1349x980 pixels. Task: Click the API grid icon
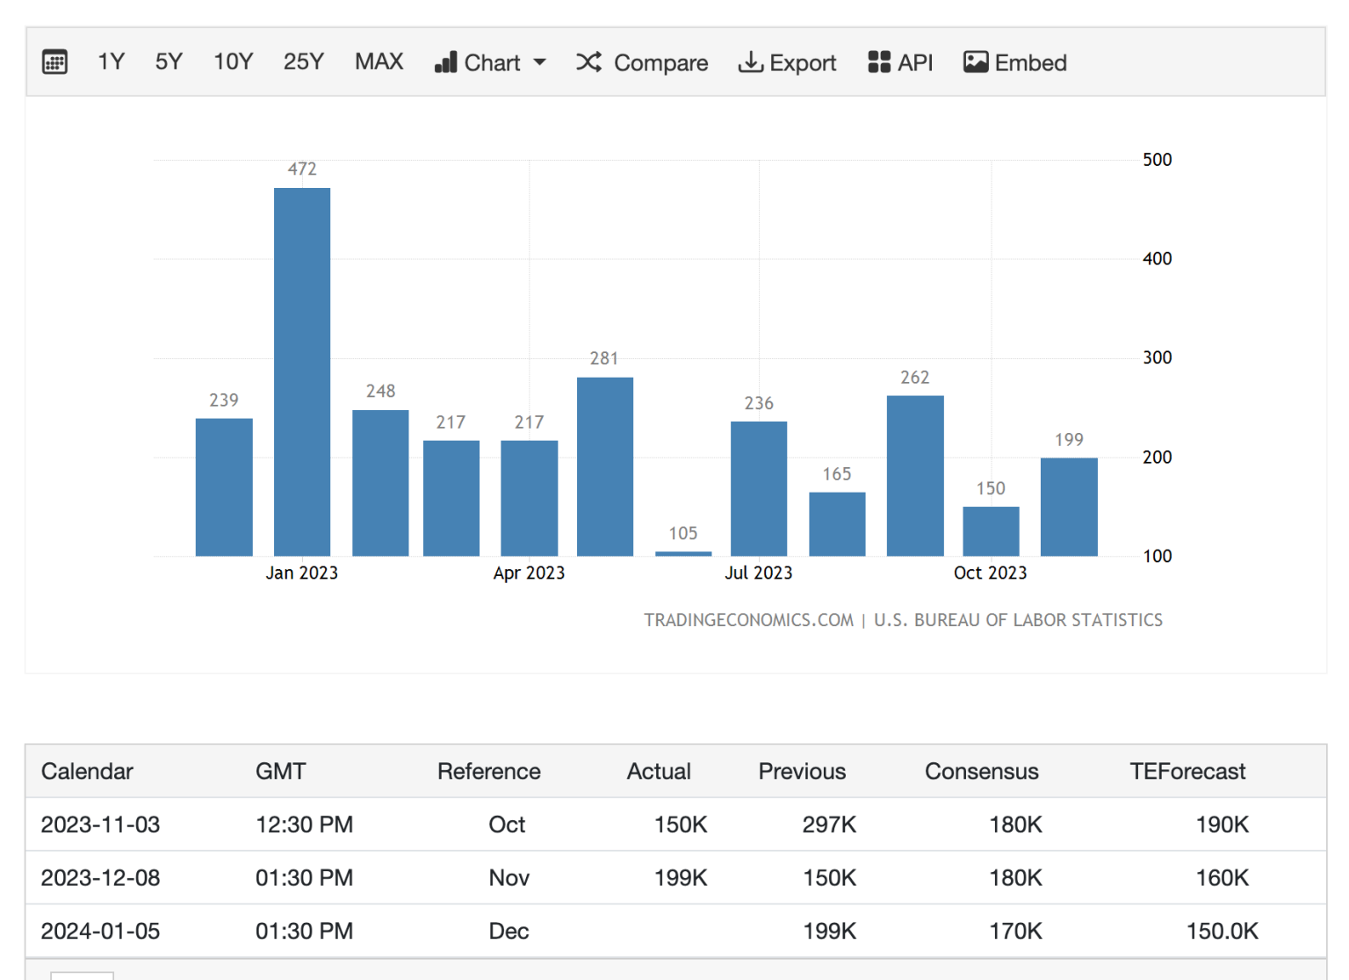[x=879, y=62]
